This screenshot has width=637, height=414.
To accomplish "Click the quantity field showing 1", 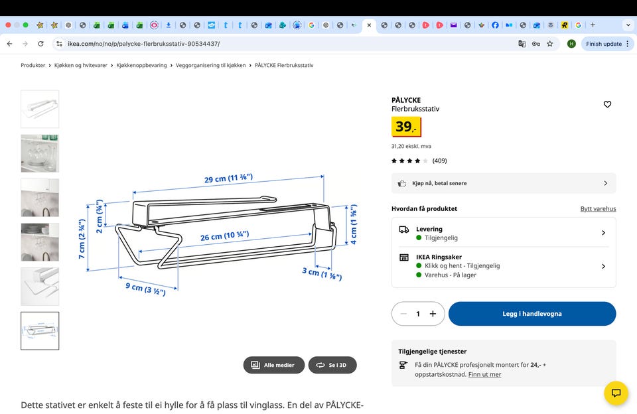I will [x=417, y=314].
